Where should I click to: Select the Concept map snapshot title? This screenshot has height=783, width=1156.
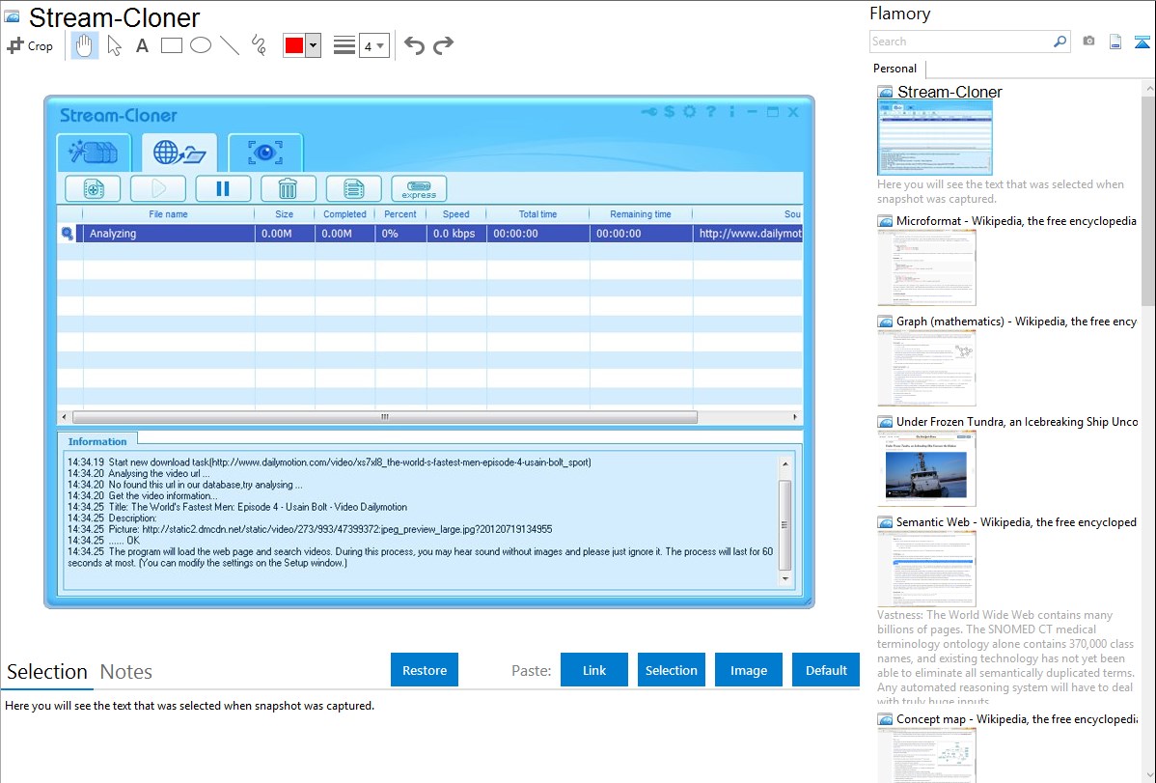click(1016, 718)
